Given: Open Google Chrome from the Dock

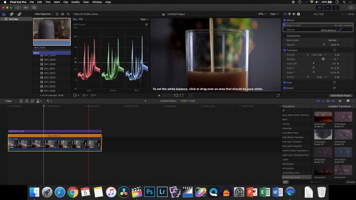Looking at the screenshot, I should pyautogui.click(x=73, y=192).
